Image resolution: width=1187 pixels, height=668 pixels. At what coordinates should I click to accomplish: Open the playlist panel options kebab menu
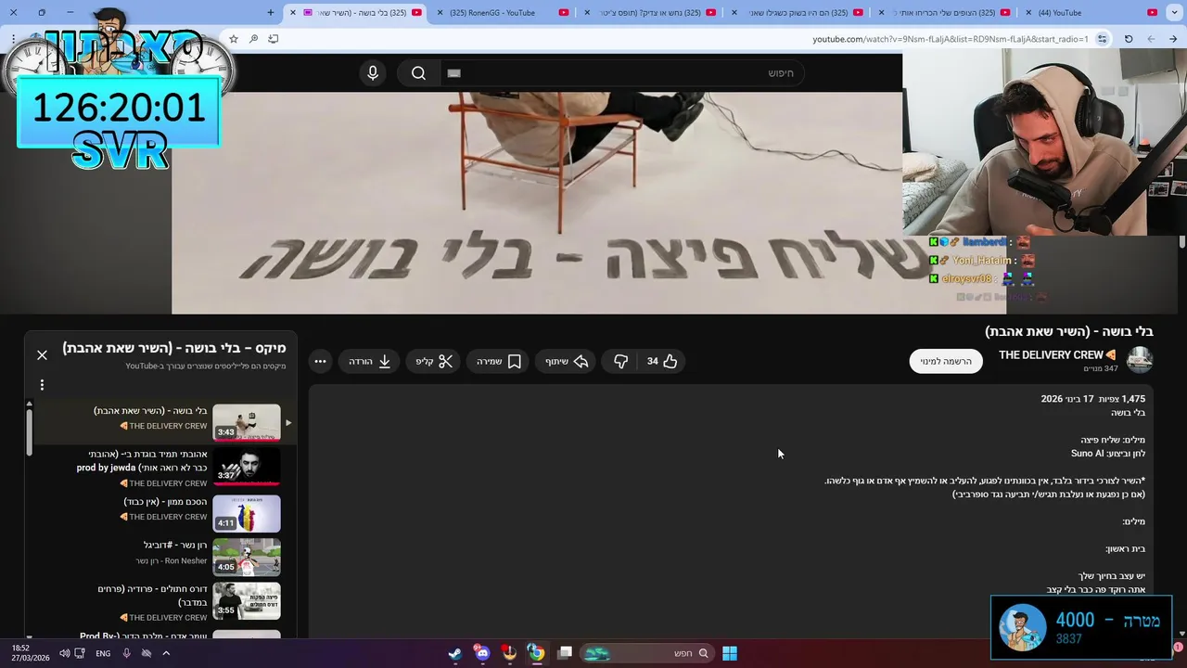42,385
